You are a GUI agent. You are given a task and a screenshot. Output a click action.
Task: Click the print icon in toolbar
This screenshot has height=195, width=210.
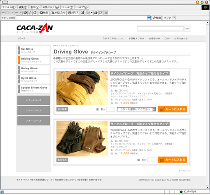(96, 13)
